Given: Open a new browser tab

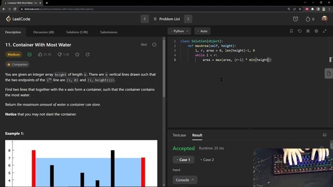Looking at the screenshot, I should point(47,3).
